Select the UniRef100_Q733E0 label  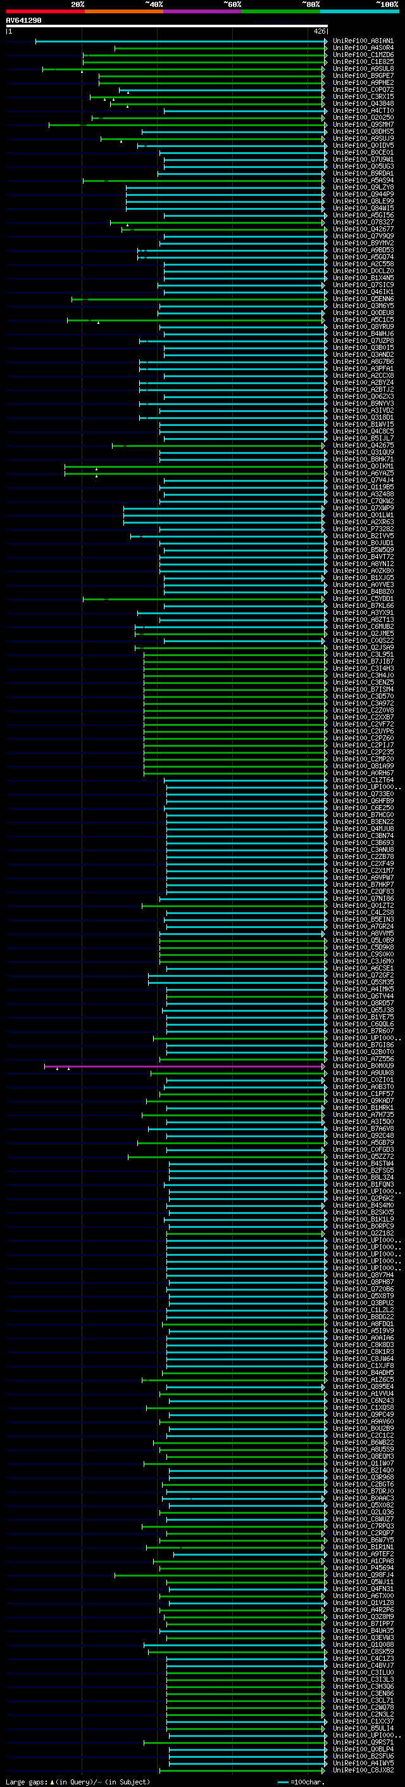(x=363, y=794)
